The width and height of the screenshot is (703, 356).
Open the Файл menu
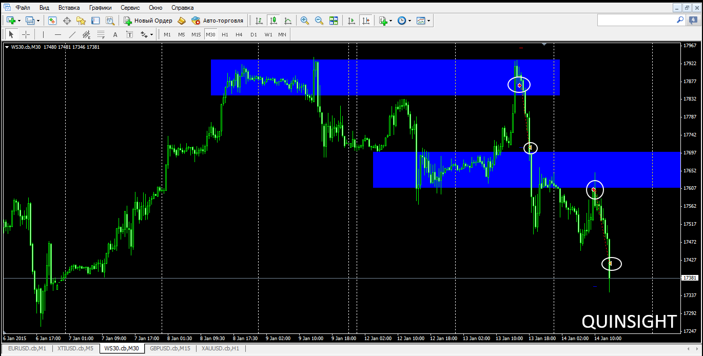(23, 8)
